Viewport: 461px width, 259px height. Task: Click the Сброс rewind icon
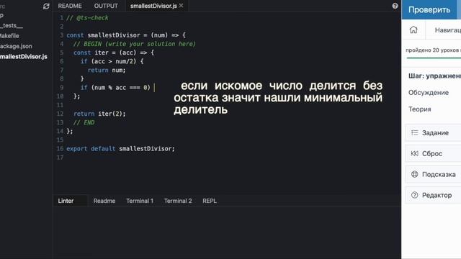coord(415,153)
